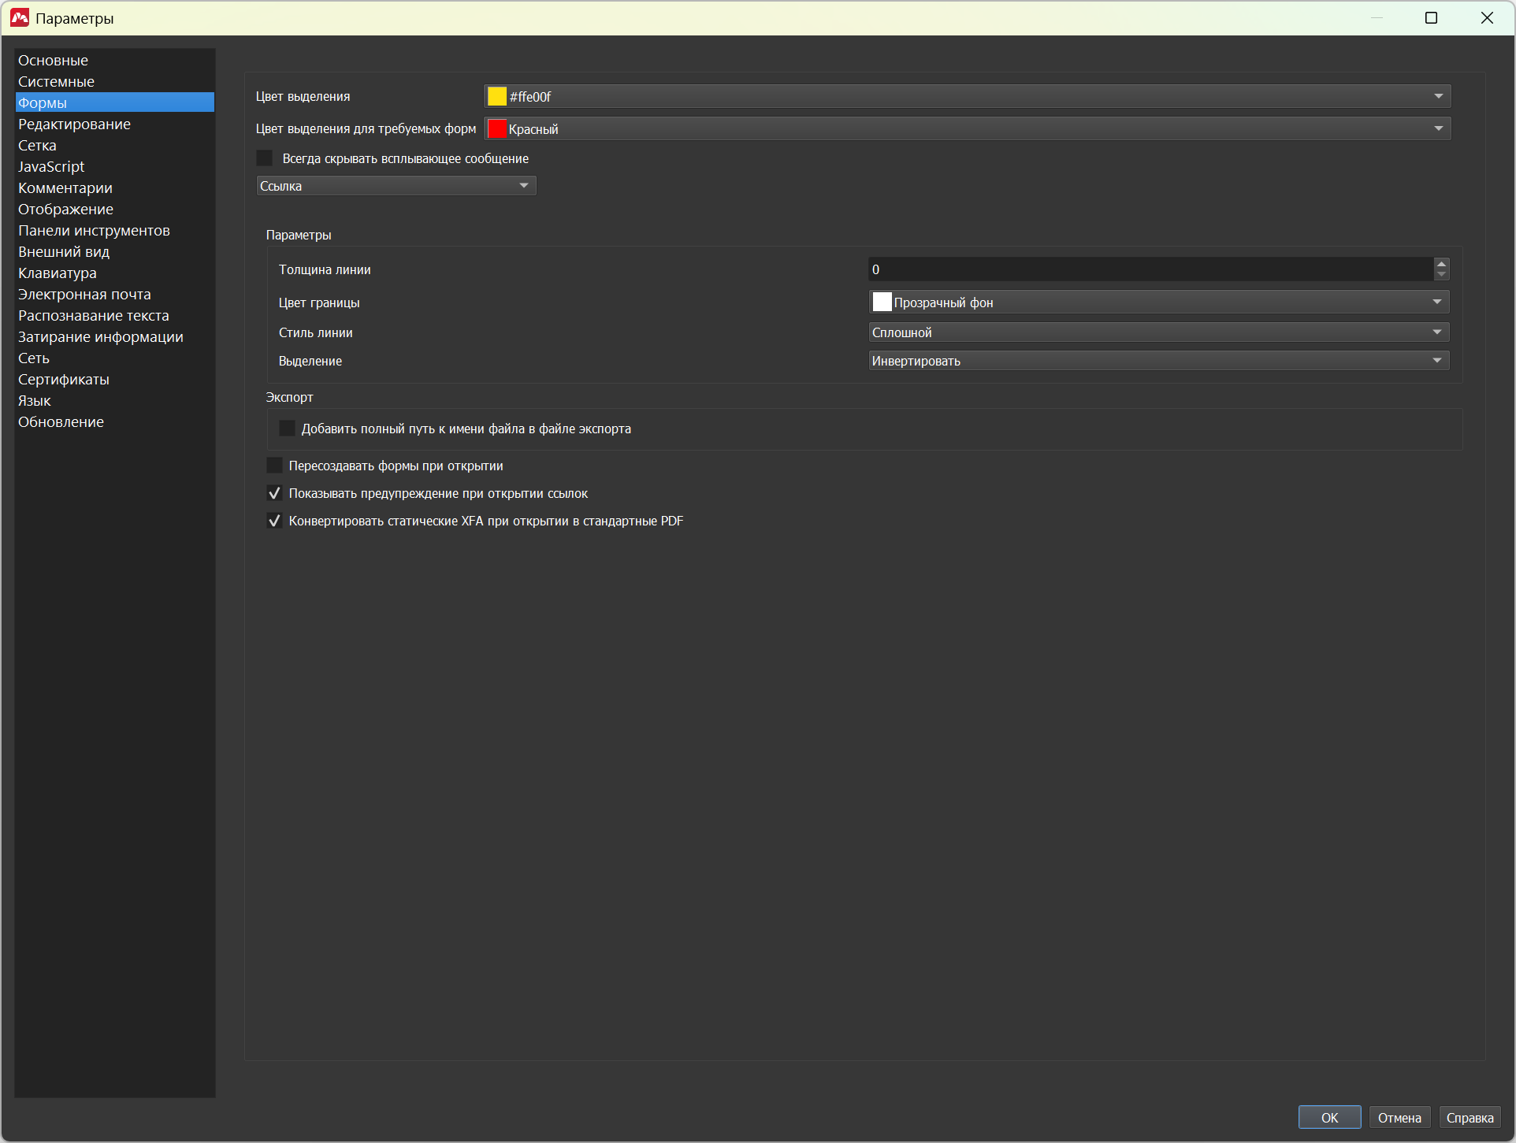Uncheck show warning when opening links
The height and width of the screenshot is (1143, 1516).
274,493
